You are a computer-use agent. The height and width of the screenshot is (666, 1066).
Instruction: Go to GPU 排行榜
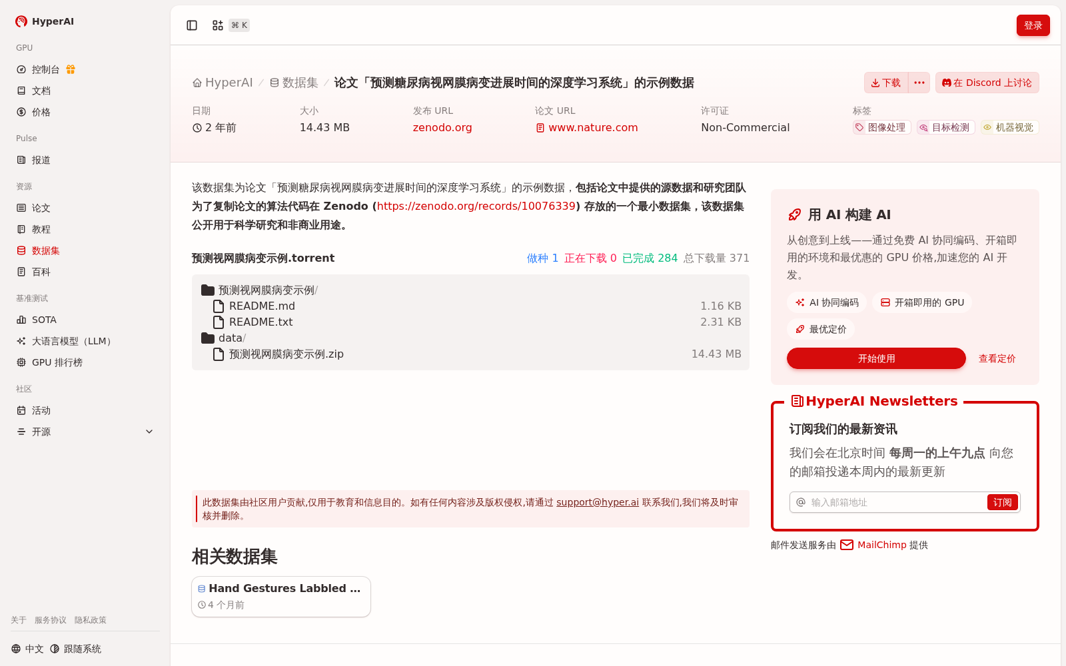coord(85,362)
